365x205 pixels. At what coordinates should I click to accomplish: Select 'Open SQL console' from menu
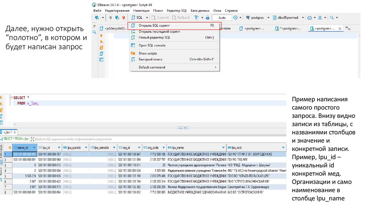[152, 45]
